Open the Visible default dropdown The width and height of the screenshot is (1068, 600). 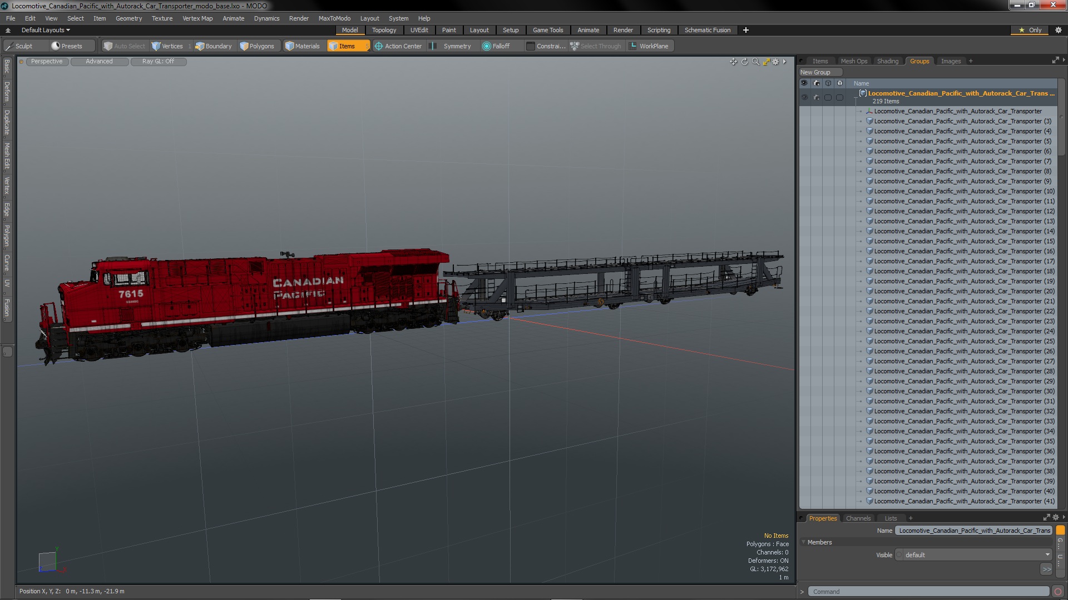coord(977,555)
